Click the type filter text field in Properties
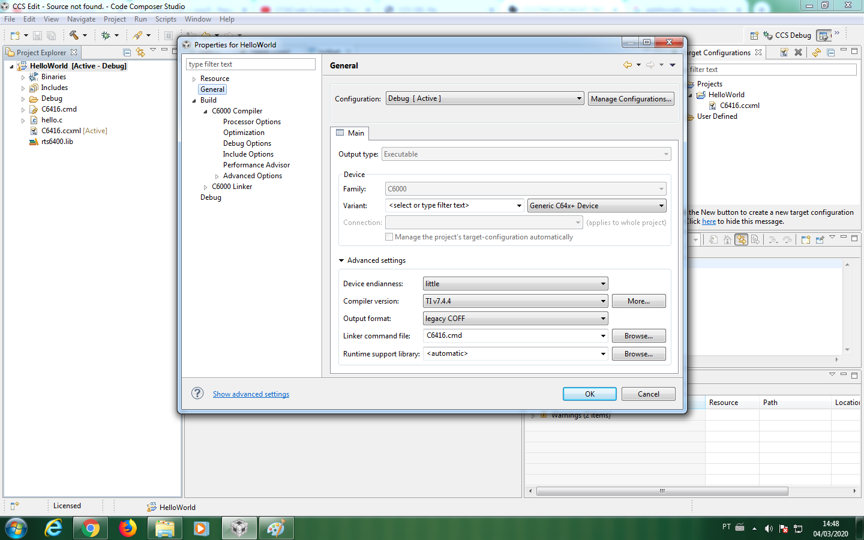Viewport: 864px width, 540px height. pyautogui.click(x=251, y=64)
